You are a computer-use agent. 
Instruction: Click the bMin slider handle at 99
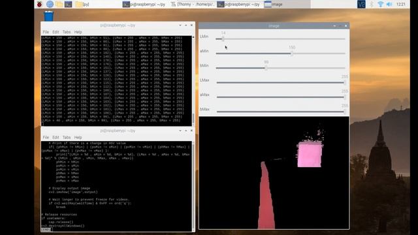click(266, 68)
